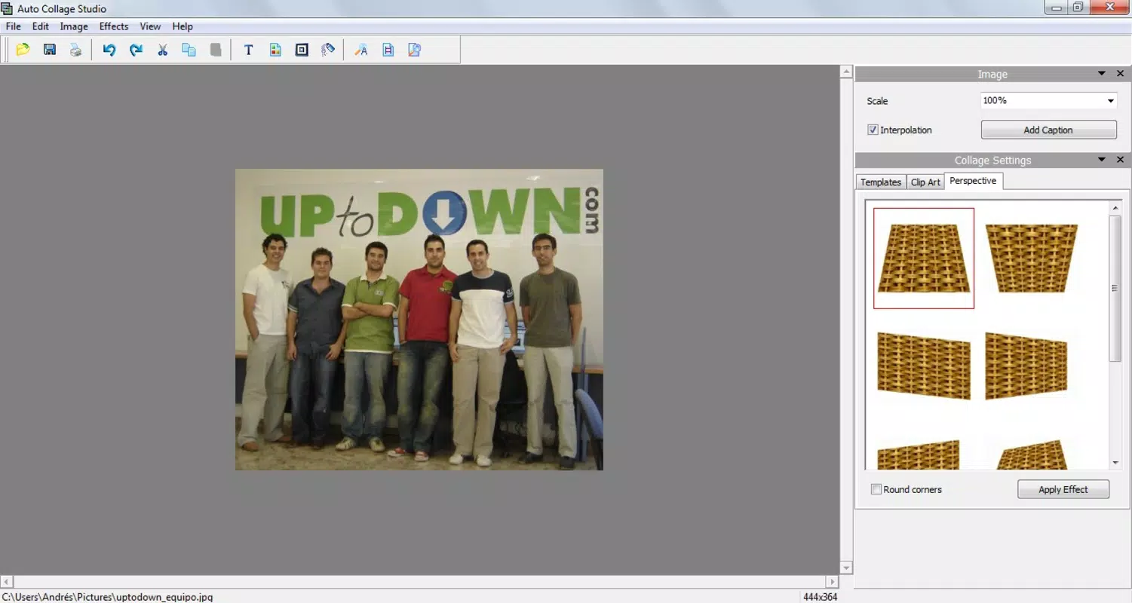Select the paint bucket spray icon
The image size is (1132, 603).
(x=328, y=50)
